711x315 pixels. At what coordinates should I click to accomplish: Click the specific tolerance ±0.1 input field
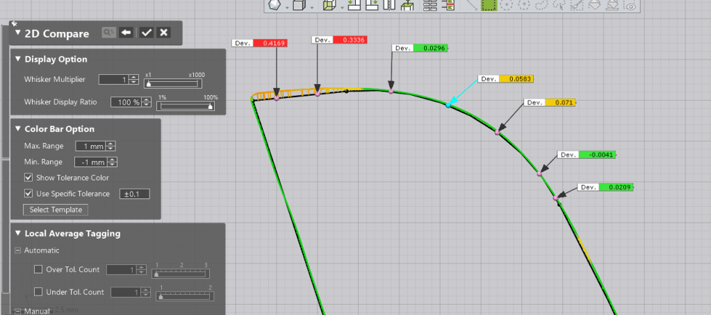pyautogui.click(x=135, y=194)
